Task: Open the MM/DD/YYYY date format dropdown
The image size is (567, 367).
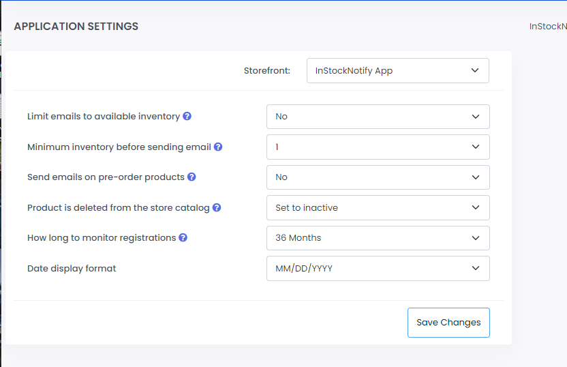Action: pos(378,268)
